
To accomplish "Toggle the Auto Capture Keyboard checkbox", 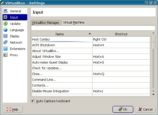I will 33,101.
